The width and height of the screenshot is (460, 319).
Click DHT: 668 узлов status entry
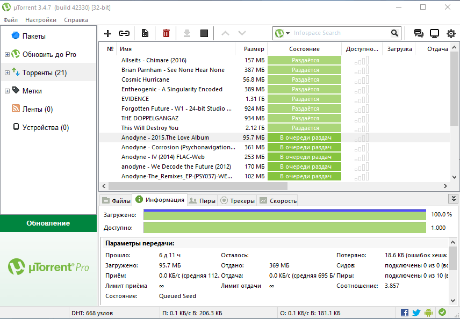click(x=92, y=313)
